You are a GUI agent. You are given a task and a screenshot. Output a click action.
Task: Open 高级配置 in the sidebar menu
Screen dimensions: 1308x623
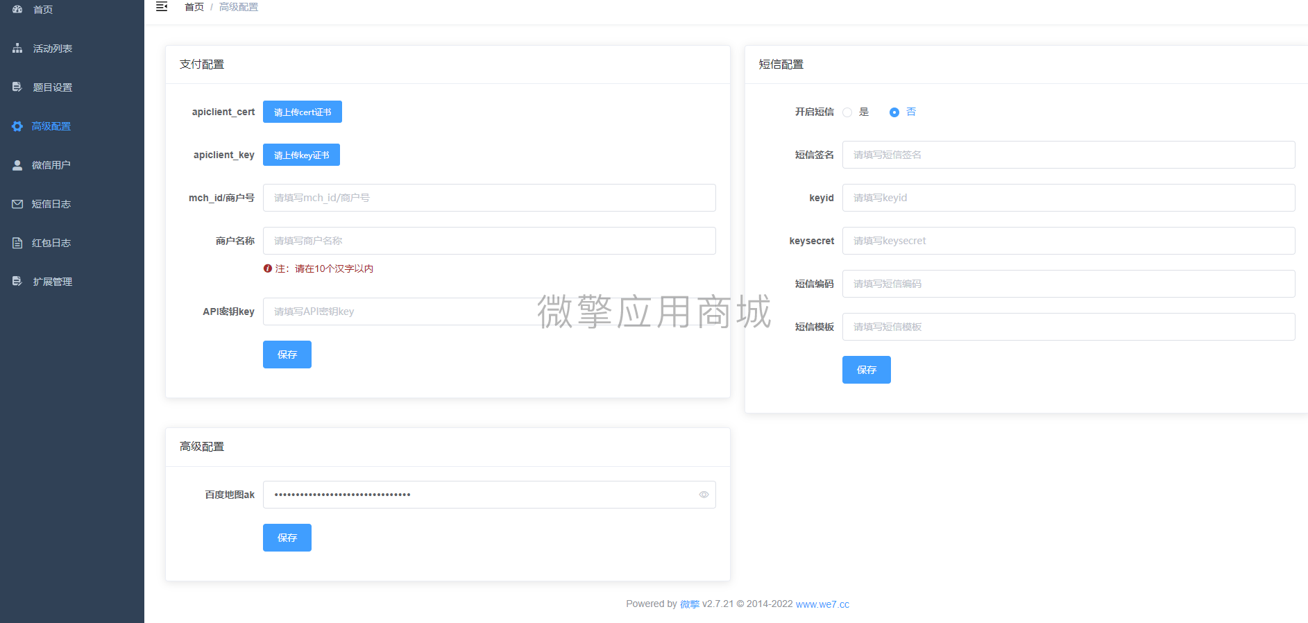[72, 126]
